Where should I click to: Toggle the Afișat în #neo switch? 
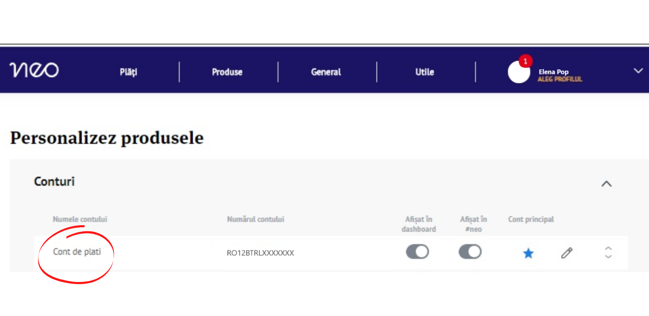[470, 252]
